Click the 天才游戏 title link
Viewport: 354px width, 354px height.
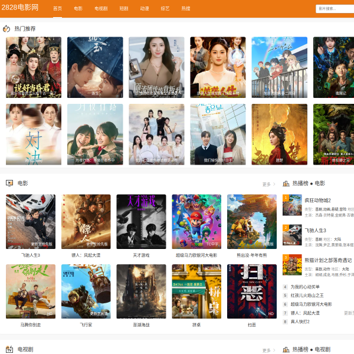141,255
